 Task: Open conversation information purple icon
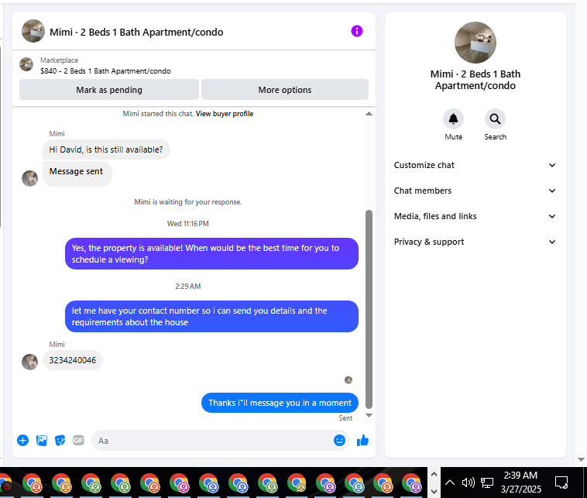click(x=357, y=31)
